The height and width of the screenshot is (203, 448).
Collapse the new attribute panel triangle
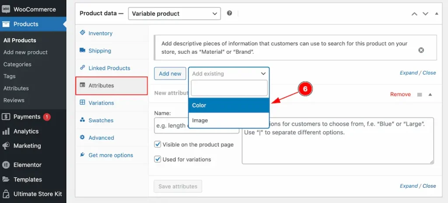coord(430,94)
